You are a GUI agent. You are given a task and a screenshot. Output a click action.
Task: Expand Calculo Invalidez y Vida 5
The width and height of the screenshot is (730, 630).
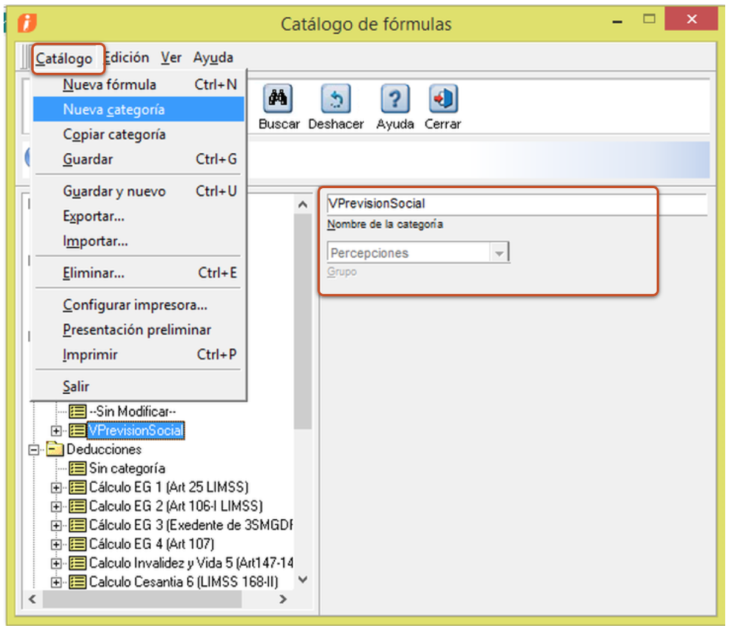click(56, 564)
